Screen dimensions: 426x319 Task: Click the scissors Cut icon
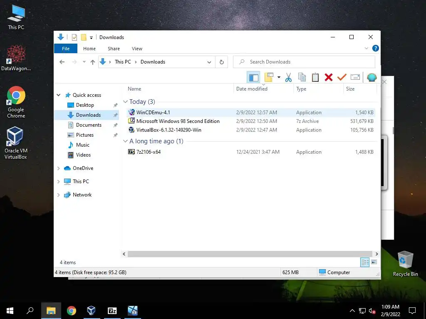pyautogui.click(x=288, y=78)
